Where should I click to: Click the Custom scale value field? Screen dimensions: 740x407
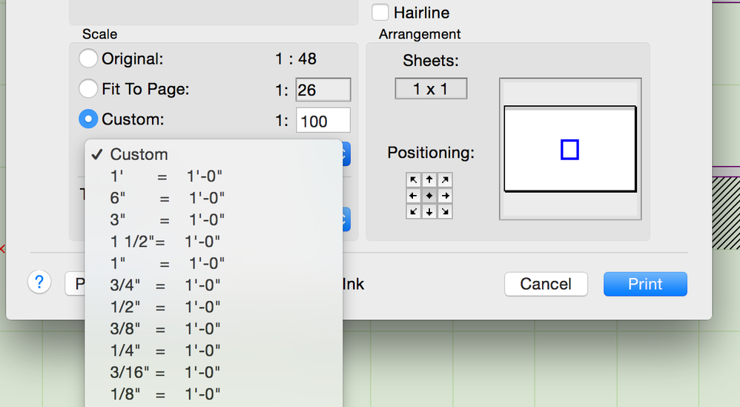[323, 121]
